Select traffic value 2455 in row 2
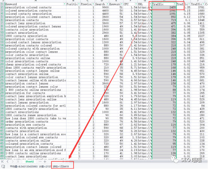The image size is (208, 169). point(164,7)
